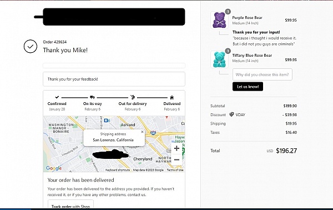The height and width of the screenshot is (210, 333).
Task: Click the On its way truck icon
Action: (x=92, y=97)
